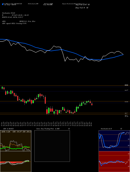This screenshot has width=130, height=172.
Task: Click the last red candlestick on the chart
Action: pyautogui.click(x=92, y=104)
